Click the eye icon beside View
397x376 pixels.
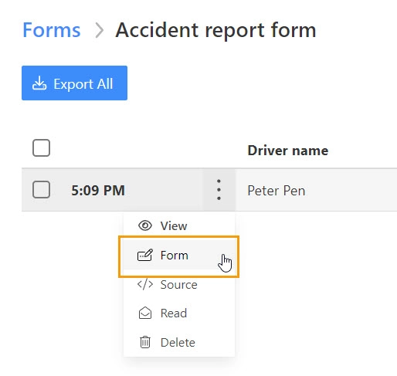point(145,225)
